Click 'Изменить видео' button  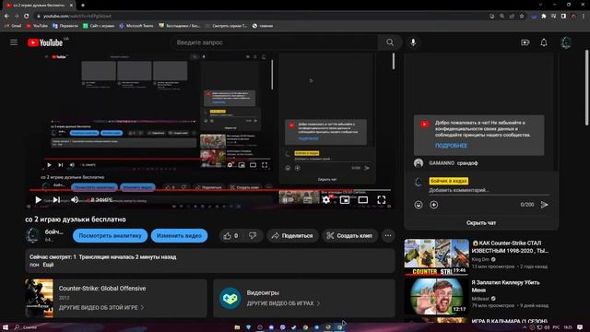coord(179,236)
